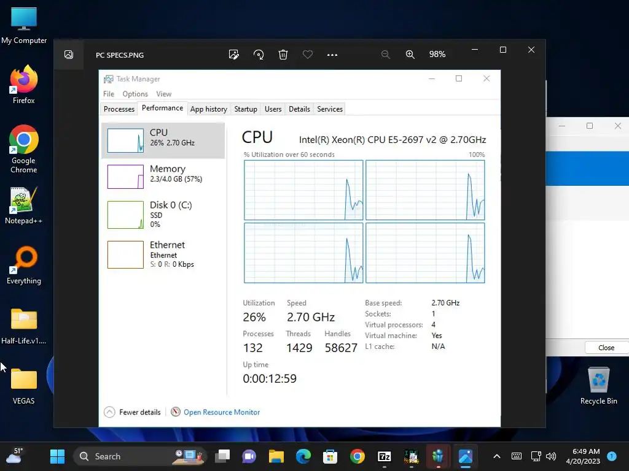629x471 pixels.
Task: Rotate the PC SPECS image
Action: tap(259, 55)
